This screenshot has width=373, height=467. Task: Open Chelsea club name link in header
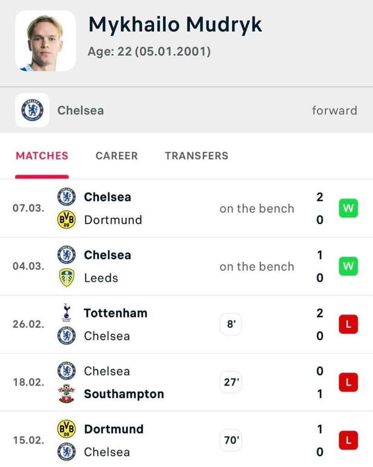(81, 110)
